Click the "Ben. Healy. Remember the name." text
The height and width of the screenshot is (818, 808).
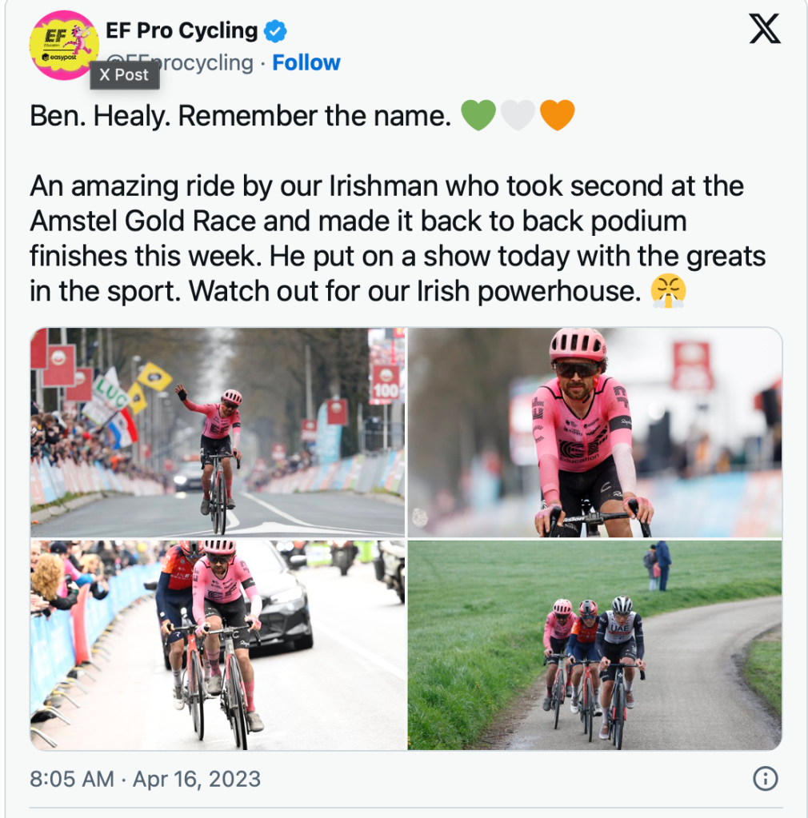241,117
